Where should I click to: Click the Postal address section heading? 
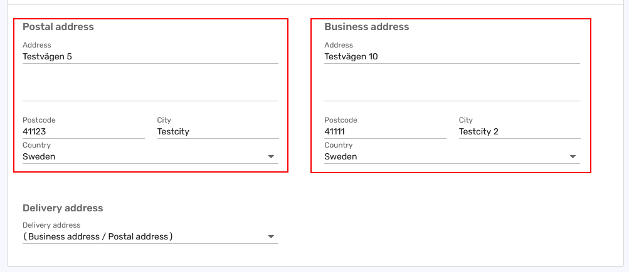58,27
